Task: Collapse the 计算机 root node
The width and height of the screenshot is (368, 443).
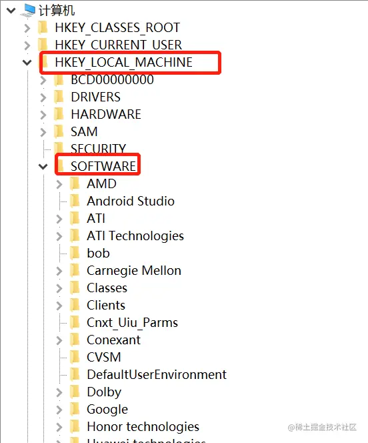Action: [11, 11]
